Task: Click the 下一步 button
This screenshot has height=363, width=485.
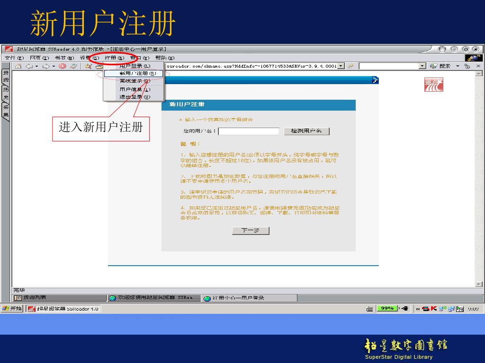Action: point(251,231)
